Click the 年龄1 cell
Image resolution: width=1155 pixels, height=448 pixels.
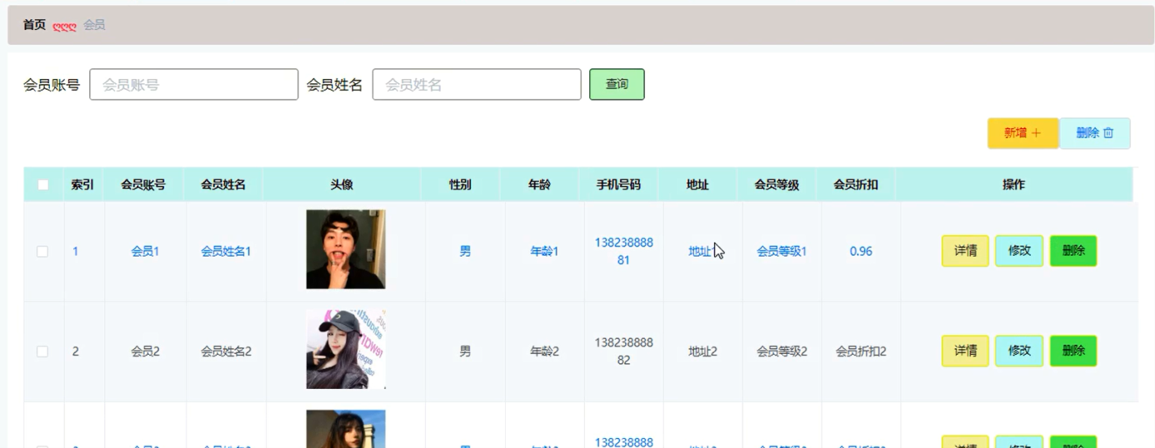pos(544,251)
